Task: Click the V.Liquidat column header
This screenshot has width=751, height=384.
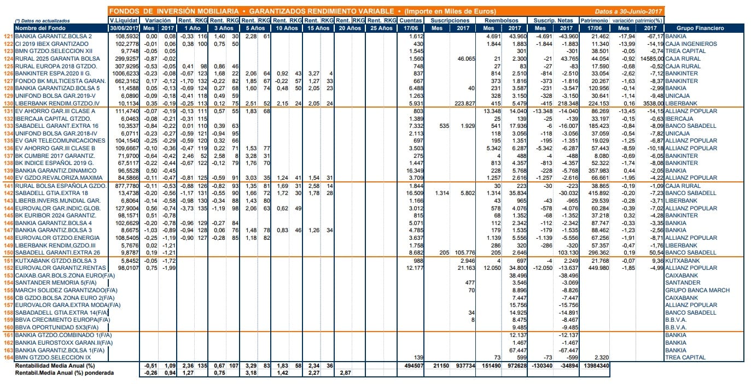Action: click(x=123, y=20)
